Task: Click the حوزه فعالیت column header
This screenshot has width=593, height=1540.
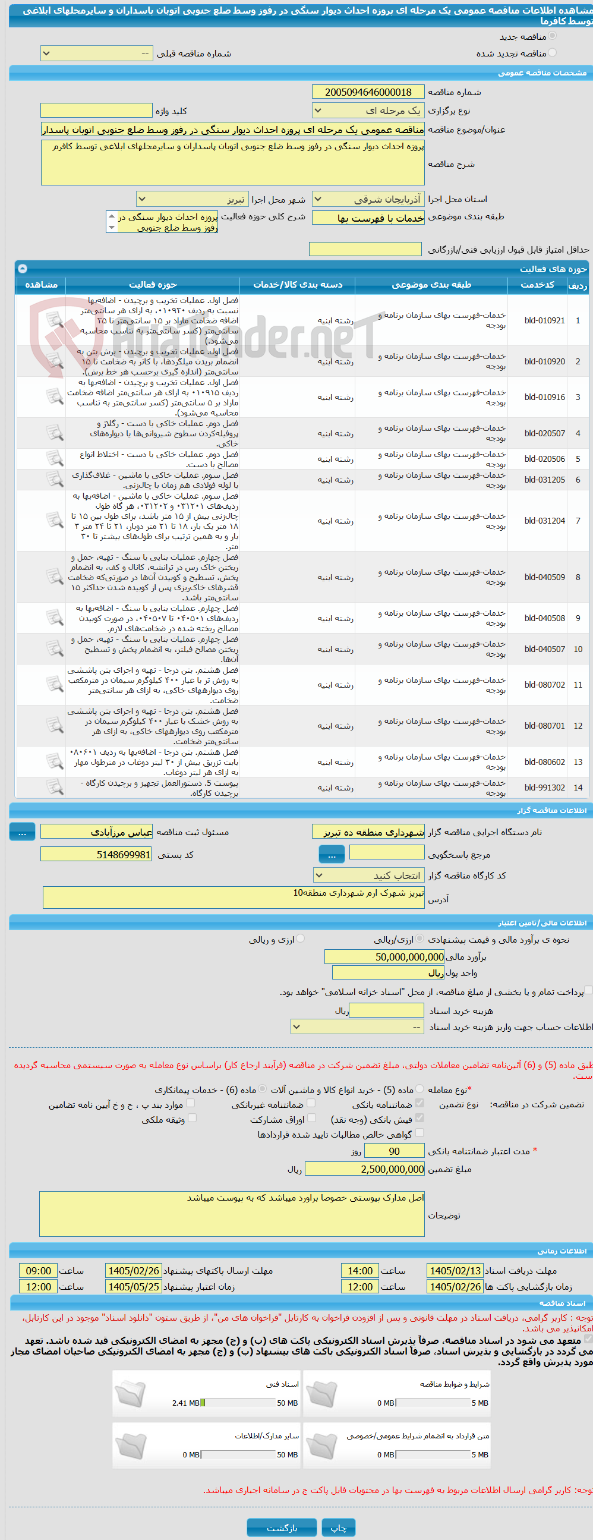Action: click(x=153, y=285)
